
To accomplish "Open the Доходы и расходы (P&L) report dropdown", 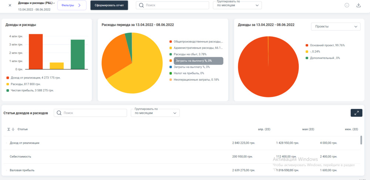I will pos(37,3).
